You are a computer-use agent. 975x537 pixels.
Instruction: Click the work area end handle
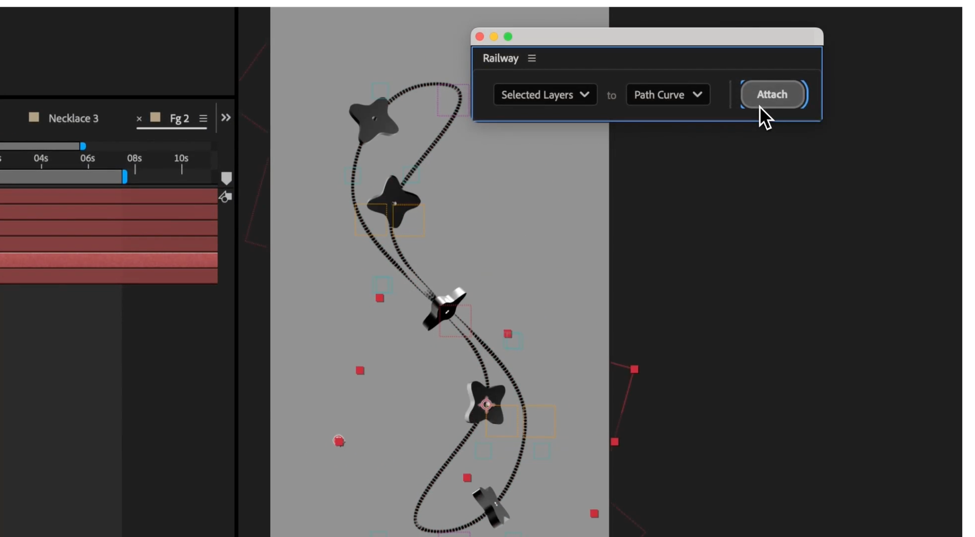click(x=125, y=177)
